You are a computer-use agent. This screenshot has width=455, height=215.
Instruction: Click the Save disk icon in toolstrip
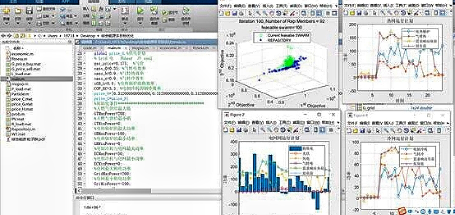pos(29,11)
